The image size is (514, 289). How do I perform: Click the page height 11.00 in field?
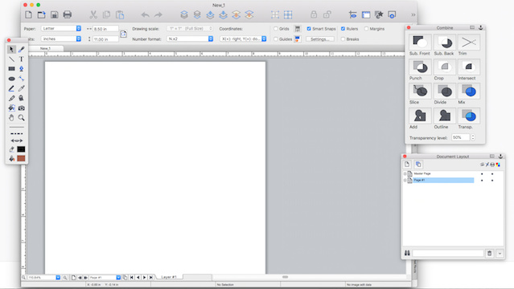(x=105, y=39)
